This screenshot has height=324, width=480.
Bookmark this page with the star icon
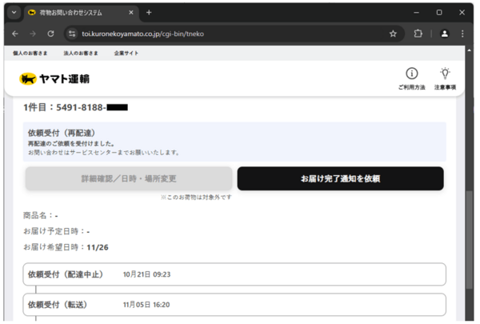point(393,34)
